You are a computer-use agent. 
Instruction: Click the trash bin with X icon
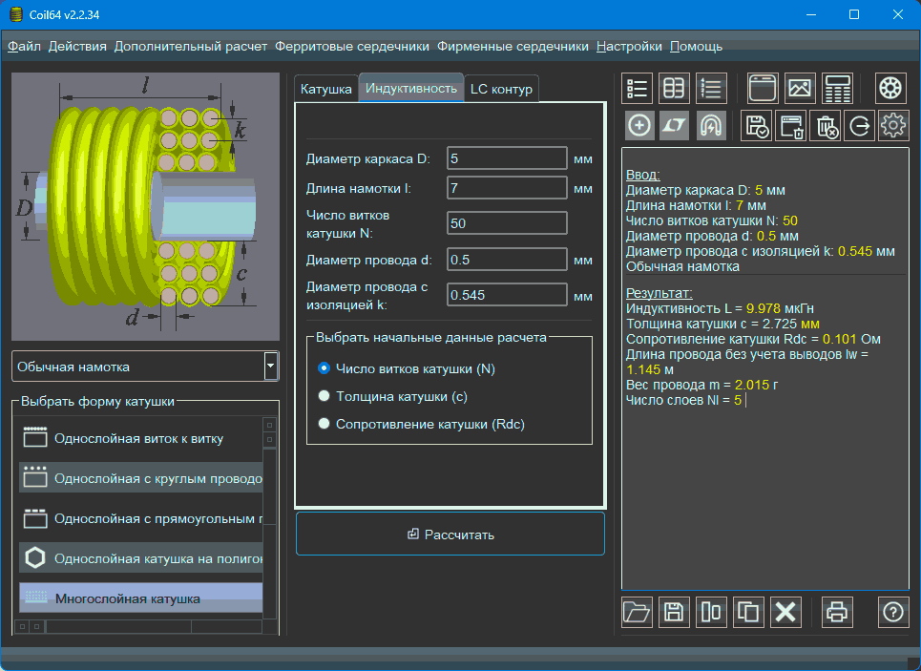pos(826,126)
